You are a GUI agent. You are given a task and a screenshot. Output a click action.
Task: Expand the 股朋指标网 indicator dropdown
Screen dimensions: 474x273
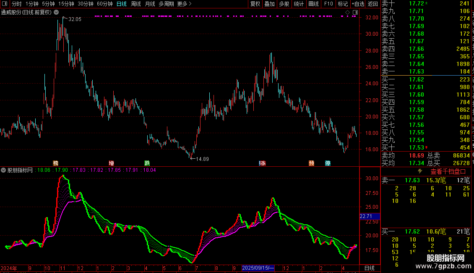(3, 170)
